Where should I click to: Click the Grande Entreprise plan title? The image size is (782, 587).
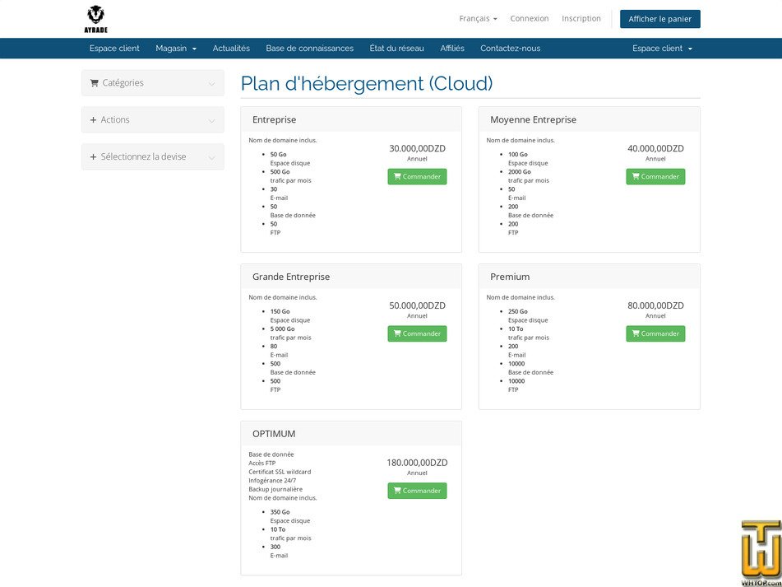coord(291,277)
